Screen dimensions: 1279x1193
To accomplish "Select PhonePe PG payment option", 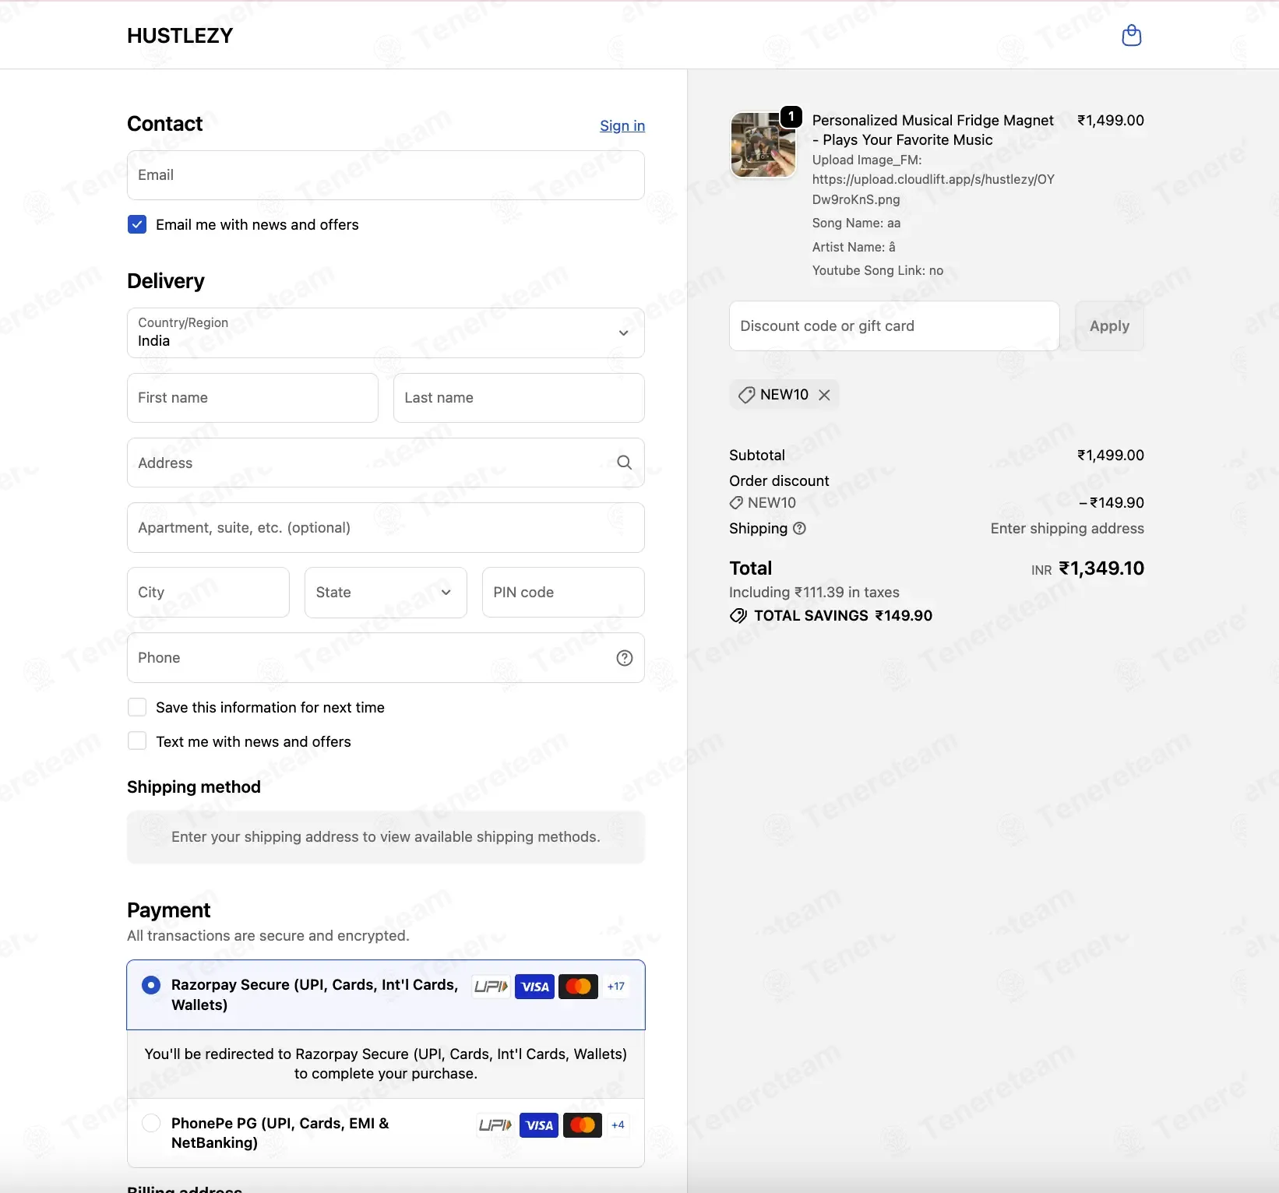I will click(151, 1123).
